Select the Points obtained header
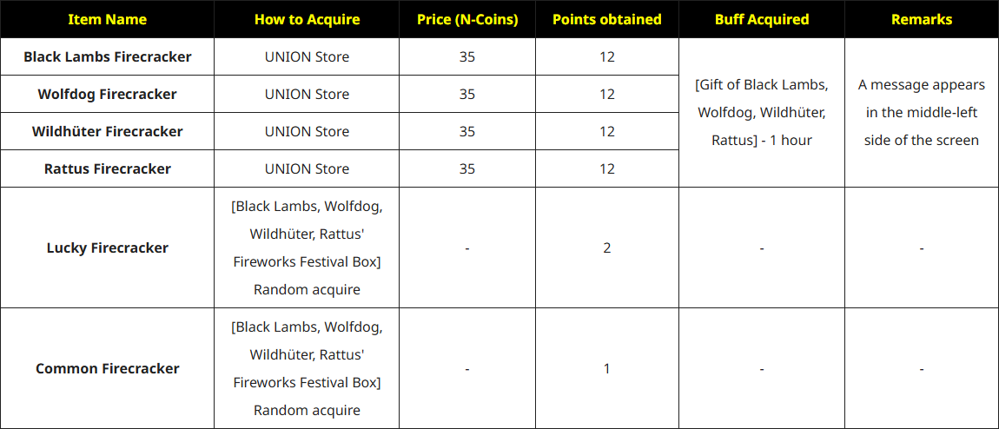 point(606,19)
